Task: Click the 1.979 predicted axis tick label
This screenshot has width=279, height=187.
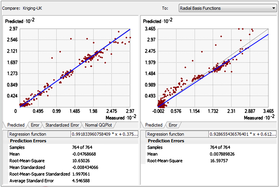Action: pos(150,63)
